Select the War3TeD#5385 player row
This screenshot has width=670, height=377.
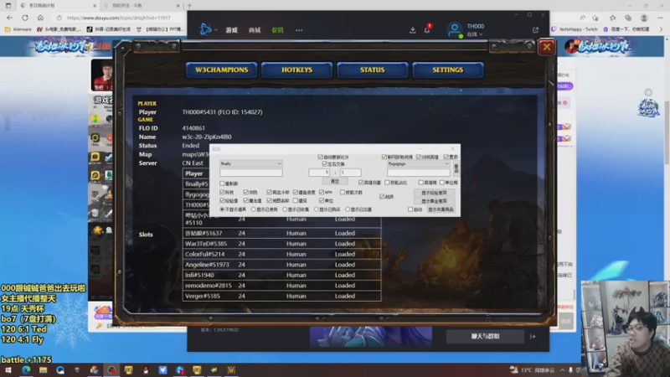pyautogui.click(x=281, y=244)
